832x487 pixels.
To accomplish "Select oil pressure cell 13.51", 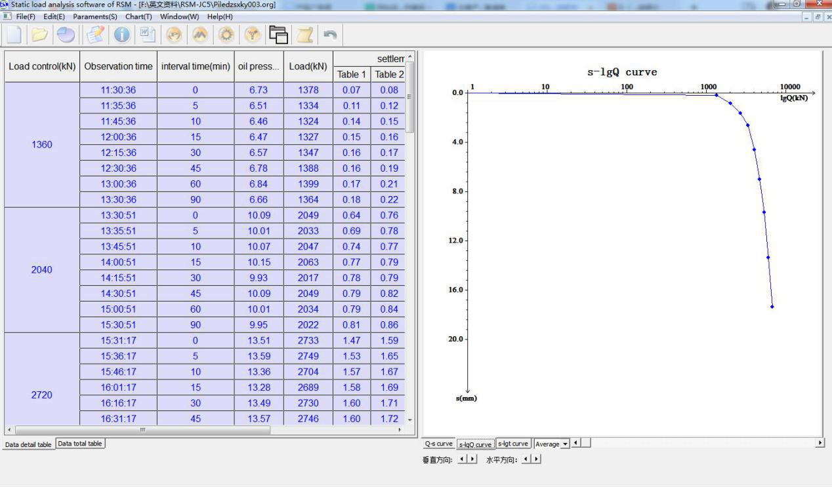I will click(259, 340).
